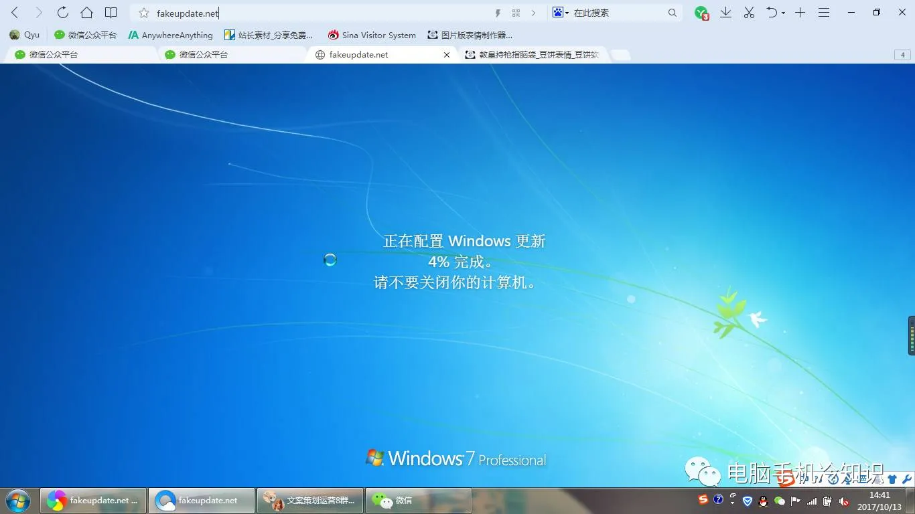The width and height of the screenshot is (915, 514).
Task: Open the search engine selector dropdown
Action: tap(565, 11)
